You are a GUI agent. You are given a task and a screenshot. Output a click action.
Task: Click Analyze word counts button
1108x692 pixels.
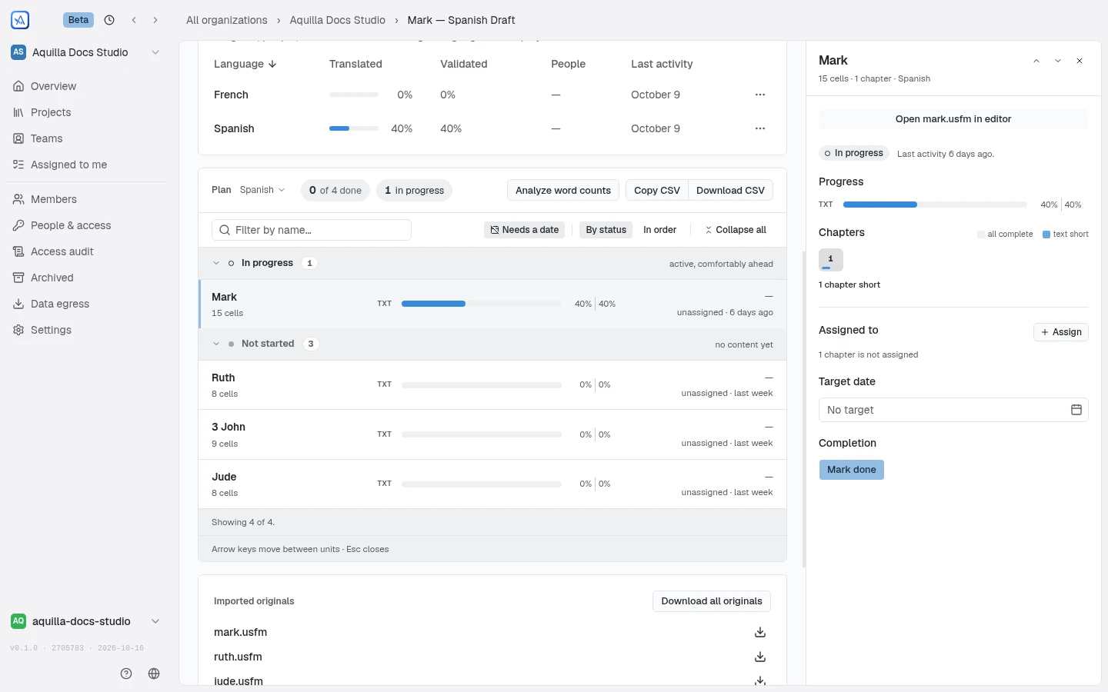pyautogui.click(x=563, y=191)
